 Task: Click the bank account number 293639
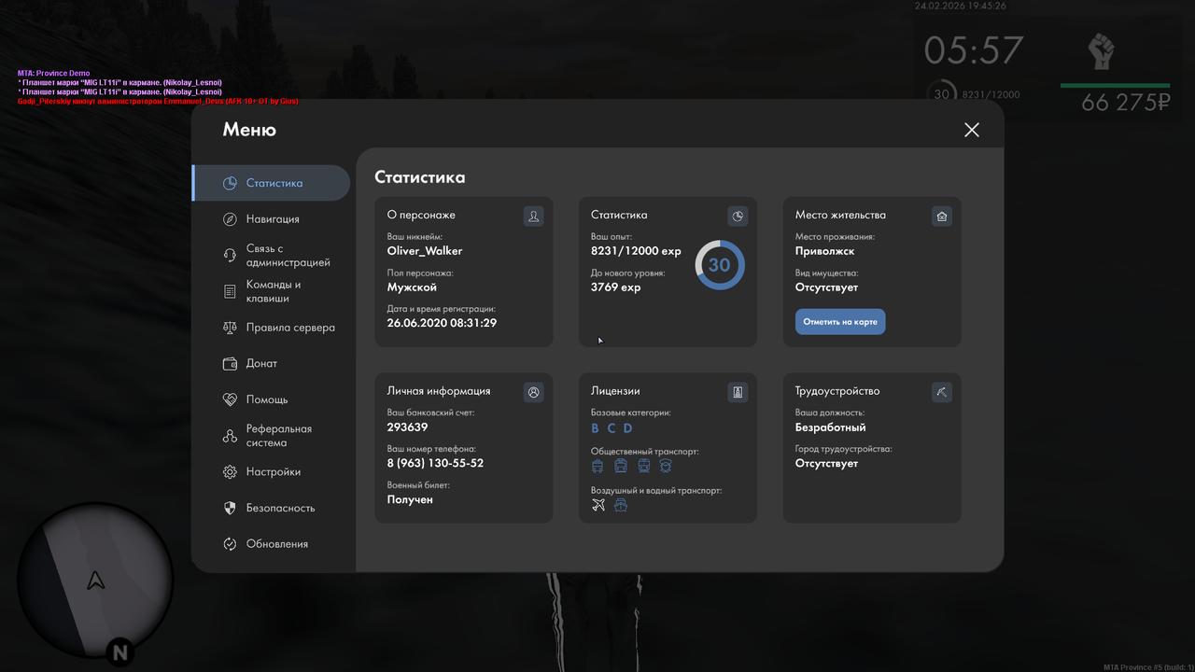point(407,427)
